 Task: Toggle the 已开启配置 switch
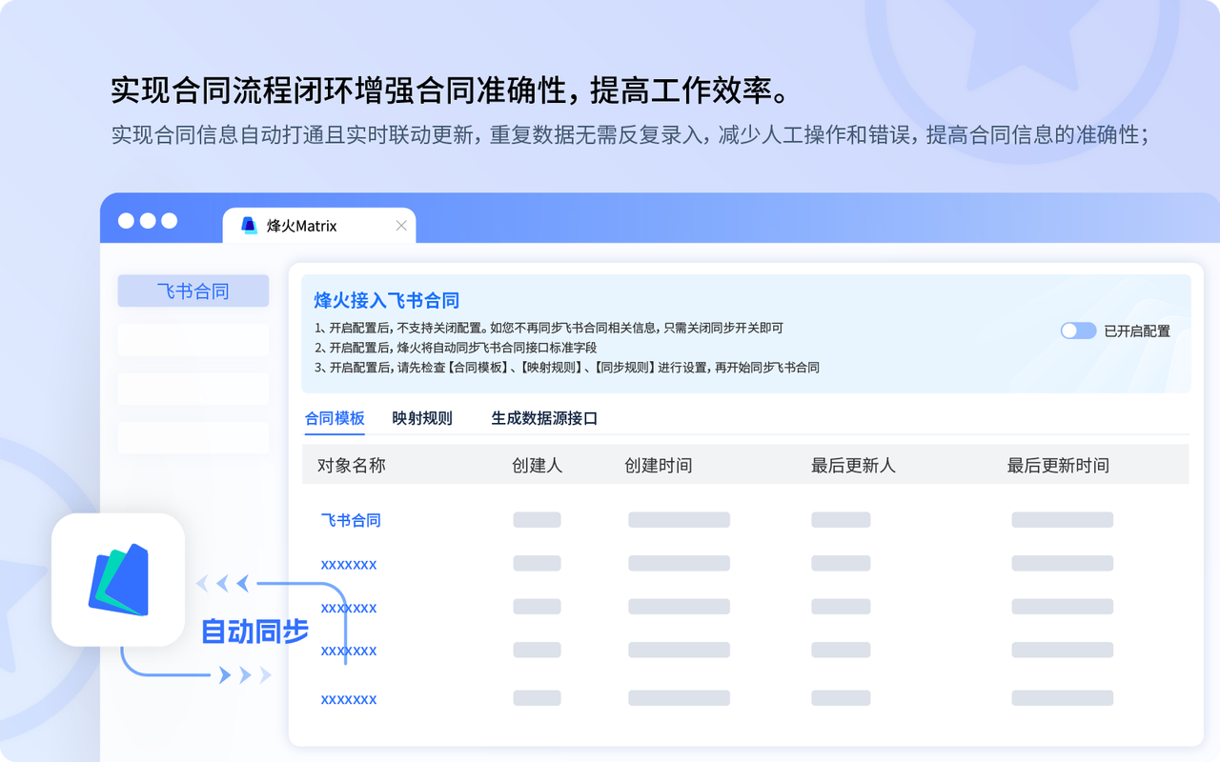1078,331
